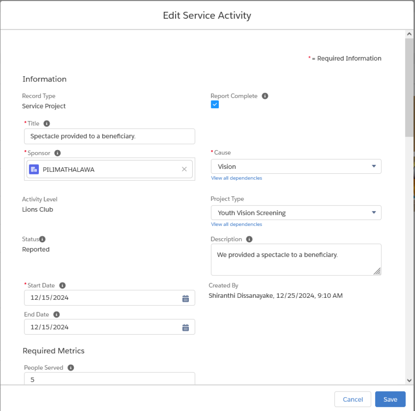
Task: Open the Start Date calendar picker
Action: [x=186, y=299]
